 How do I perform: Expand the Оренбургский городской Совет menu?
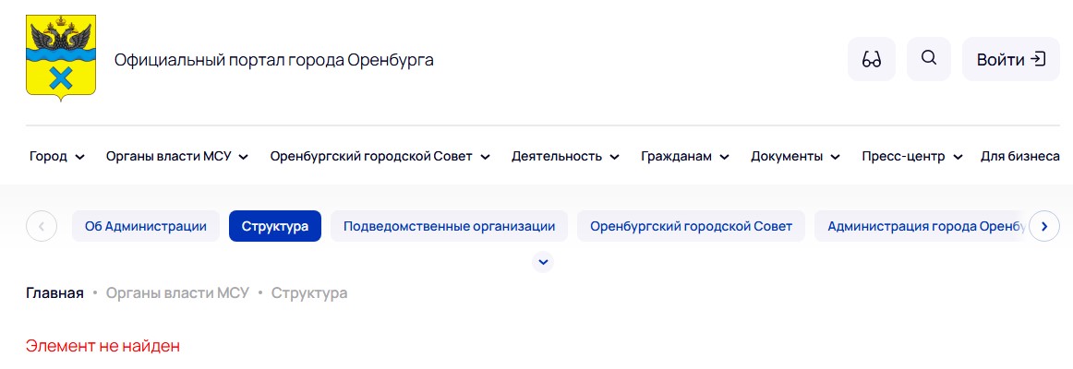pyautogui.click(x=380, y=157)
